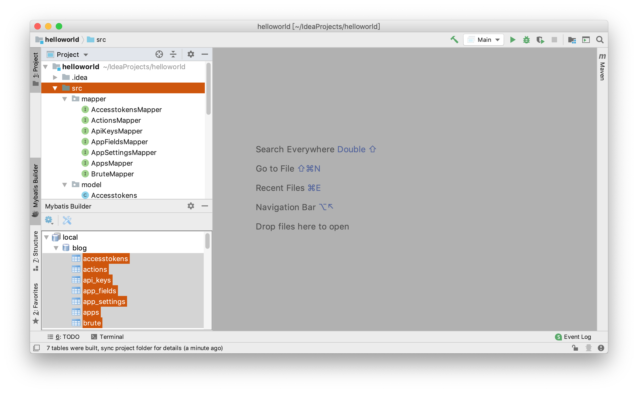Collapse the mapper package

point(65,99)
